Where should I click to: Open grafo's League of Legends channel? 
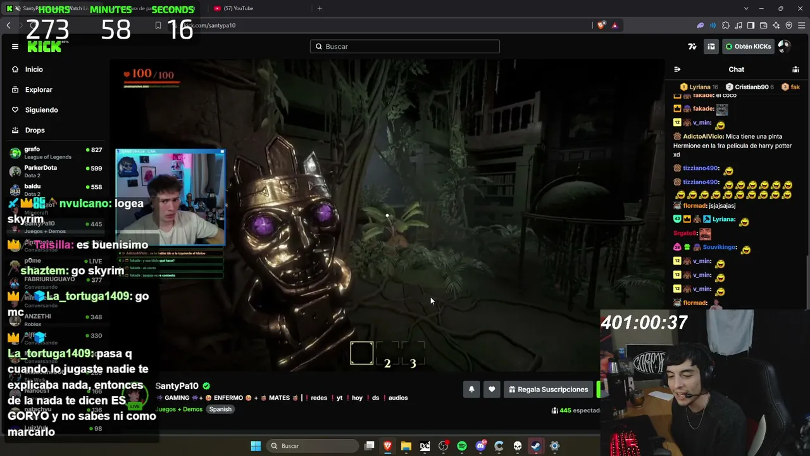click(56, 153)
